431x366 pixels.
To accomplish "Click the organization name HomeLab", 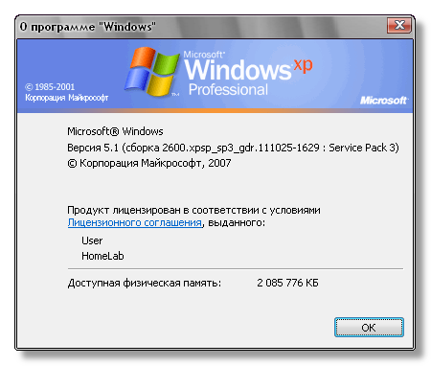I will pos(102,256).
